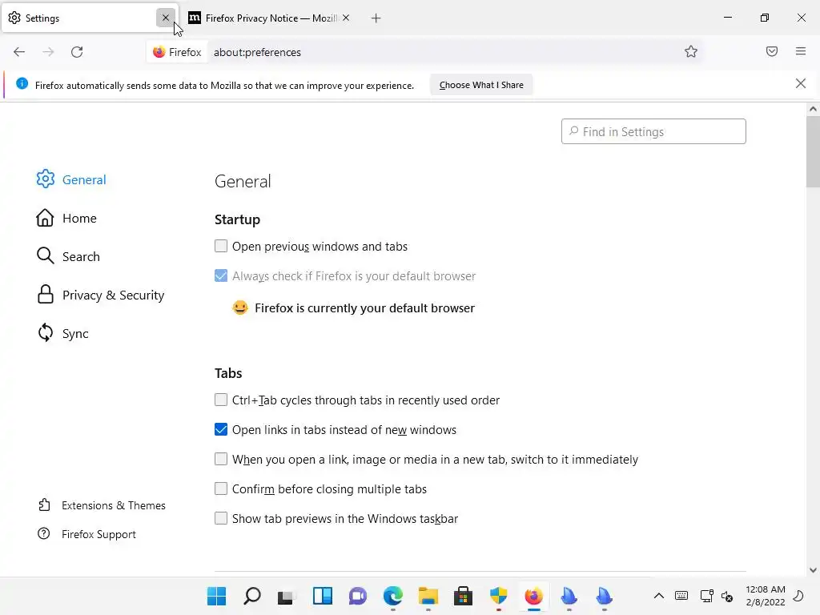This screenshot has height=615, width=820.
Task: Click the scrollbar down arrow
Action: pyautogui.click(x=813, y=570)
